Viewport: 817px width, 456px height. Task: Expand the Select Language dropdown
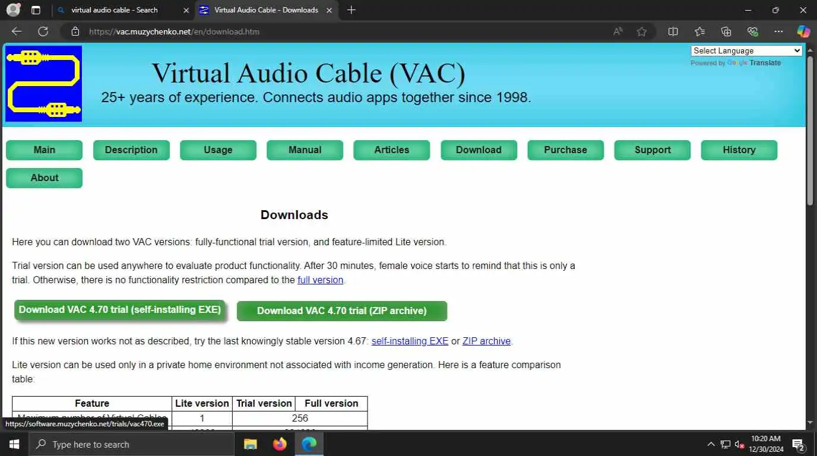pyautogui.click(x=746, y=50)
